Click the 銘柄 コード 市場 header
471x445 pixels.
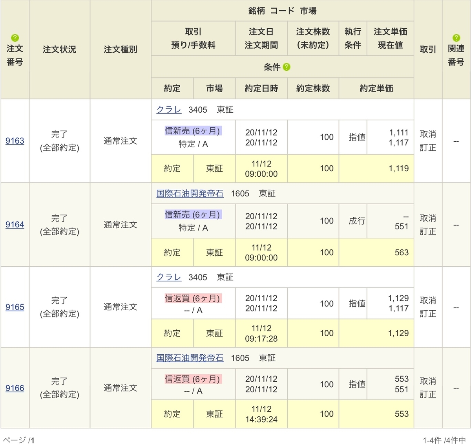point(283,11)
